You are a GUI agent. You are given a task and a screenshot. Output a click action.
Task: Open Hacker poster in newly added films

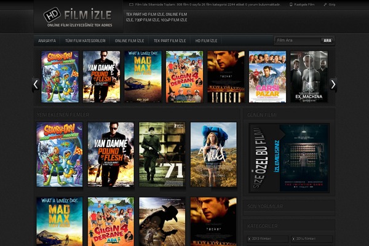(213, 221)
